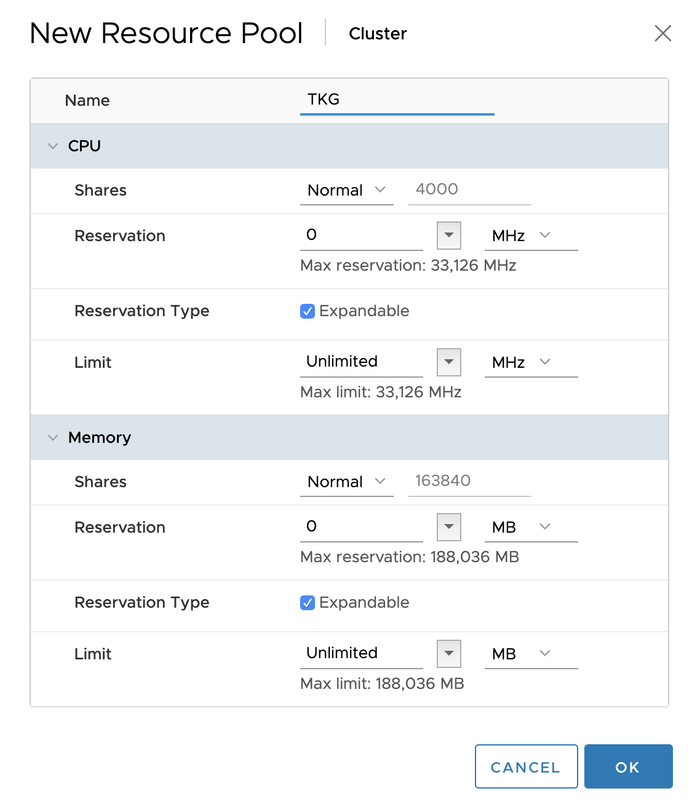700x807 pixels.
Task: Change Memory Reservation MB unit
Action: [530, 527]
